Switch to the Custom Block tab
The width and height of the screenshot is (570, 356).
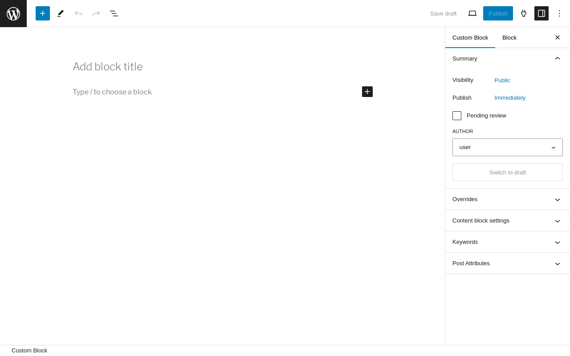click(x=470, y=37)
